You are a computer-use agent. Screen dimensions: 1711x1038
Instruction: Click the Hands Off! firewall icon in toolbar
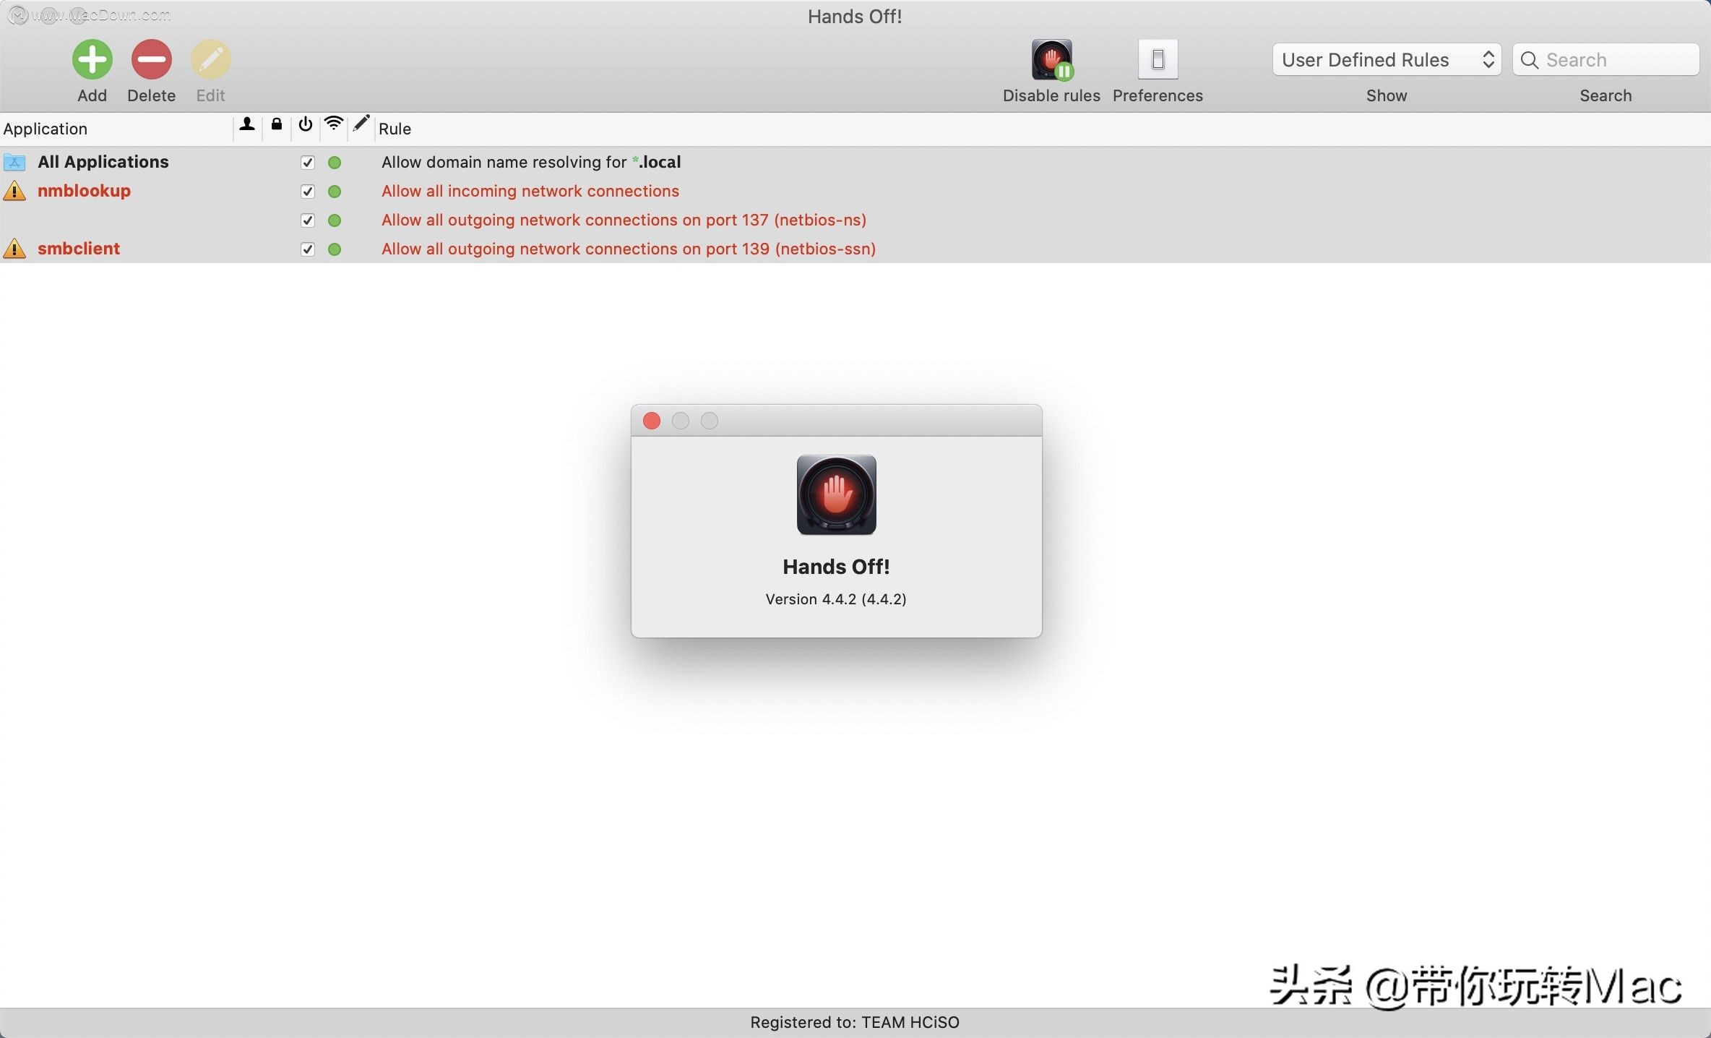point(1052,59)
